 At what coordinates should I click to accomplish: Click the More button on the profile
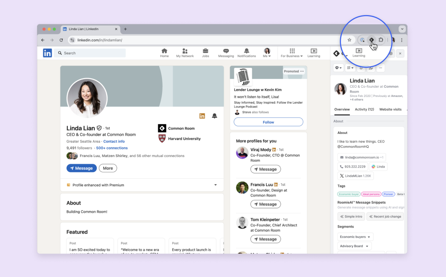point(108,168)
